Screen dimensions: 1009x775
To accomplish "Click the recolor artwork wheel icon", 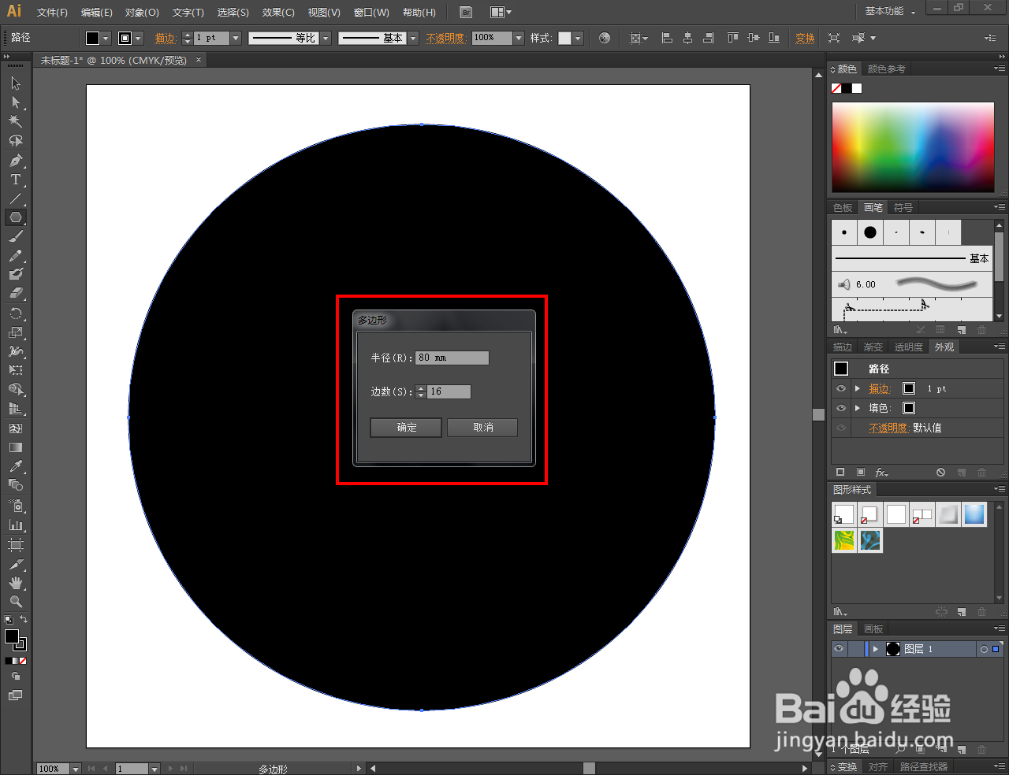I will tap(605, 38).
